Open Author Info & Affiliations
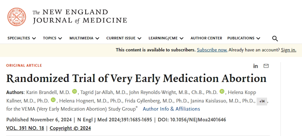 pos(171,109)
